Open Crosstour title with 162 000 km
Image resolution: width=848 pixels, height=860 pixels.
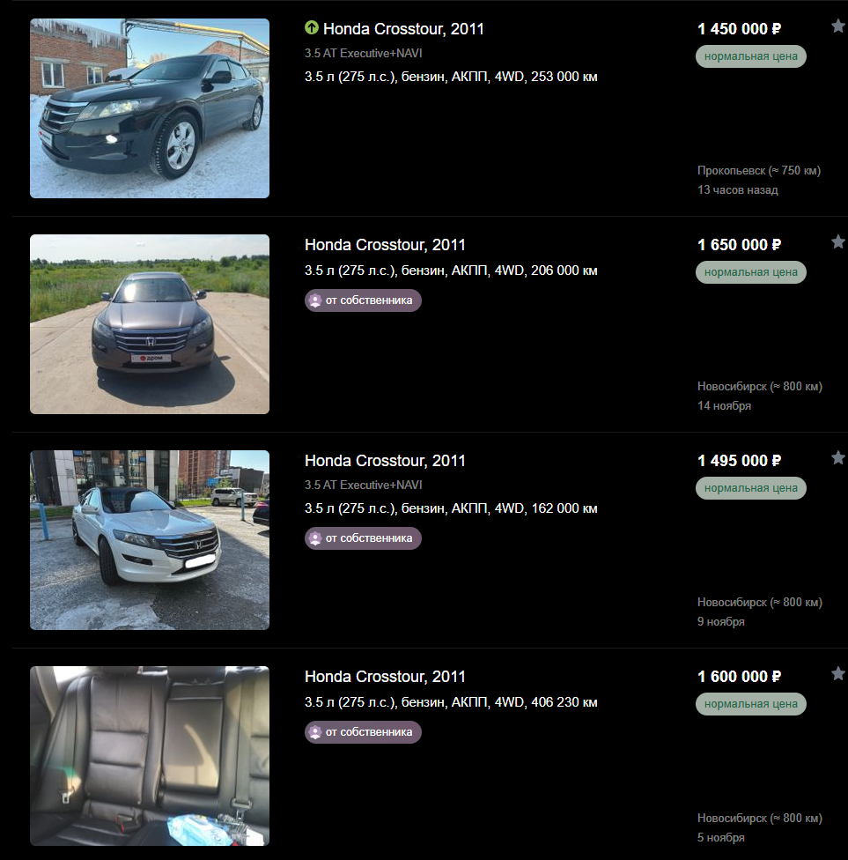pos(385,460)
